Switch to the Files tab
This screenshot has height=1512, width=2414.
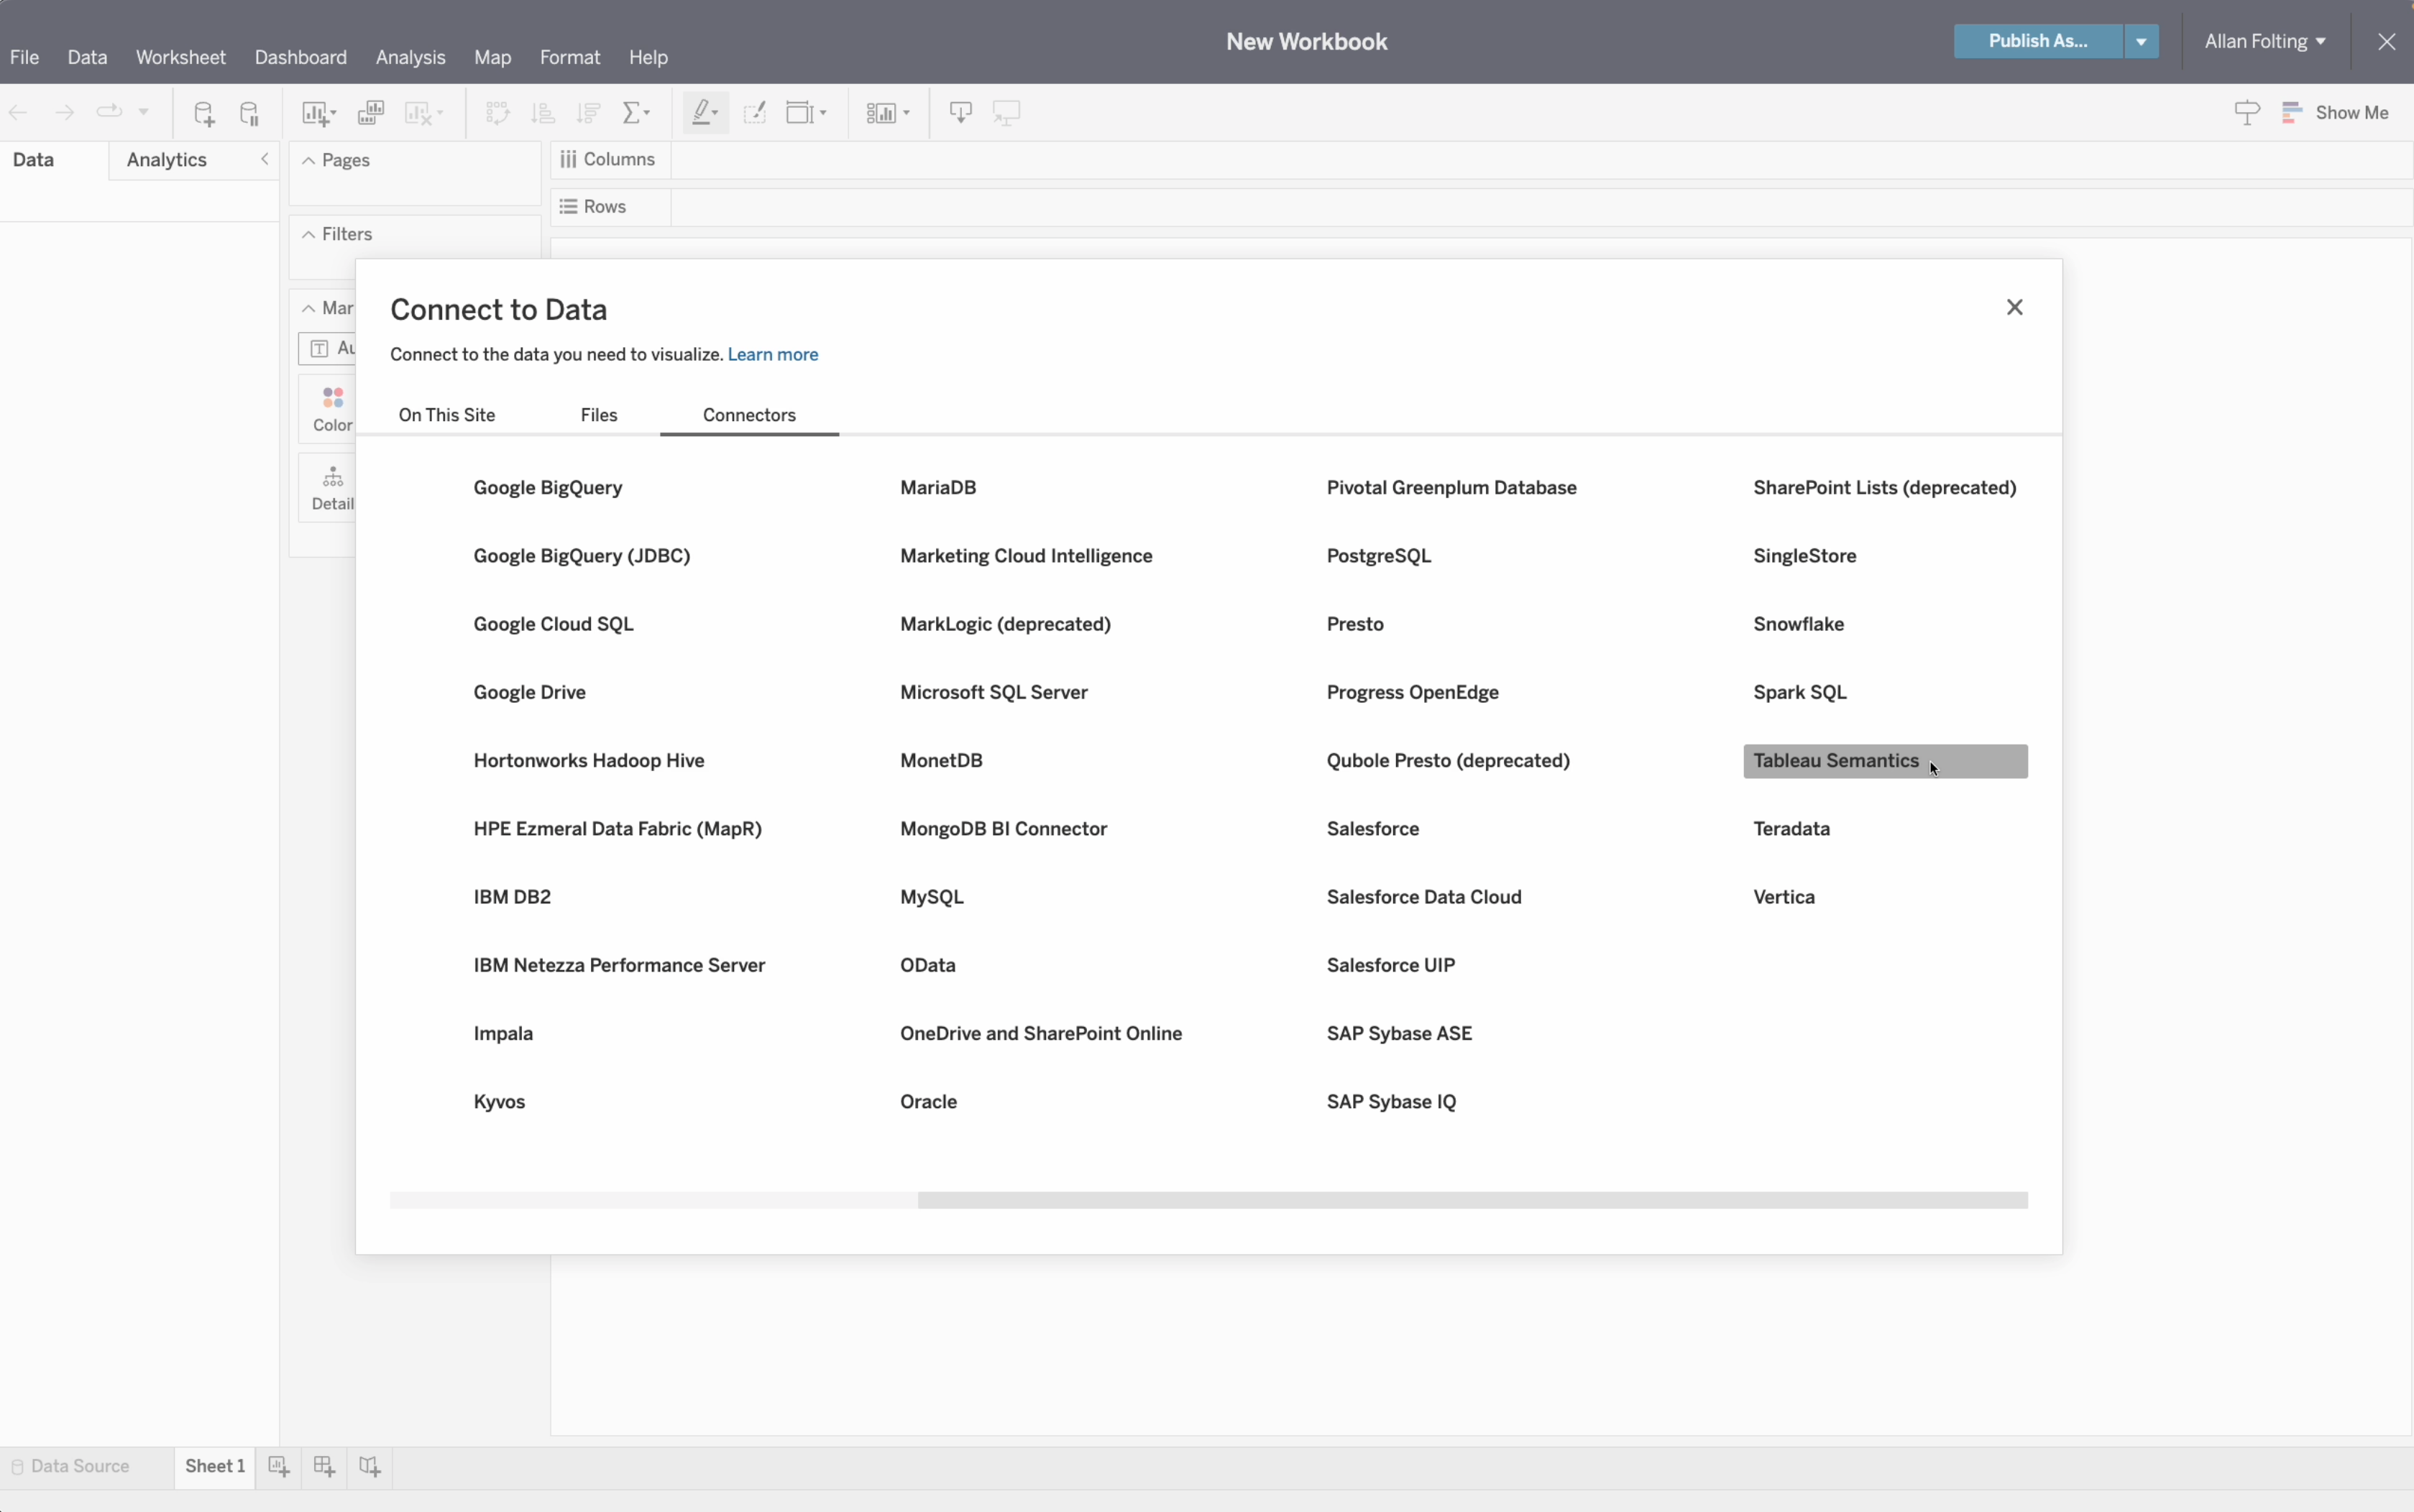click(x=598, y=415)
